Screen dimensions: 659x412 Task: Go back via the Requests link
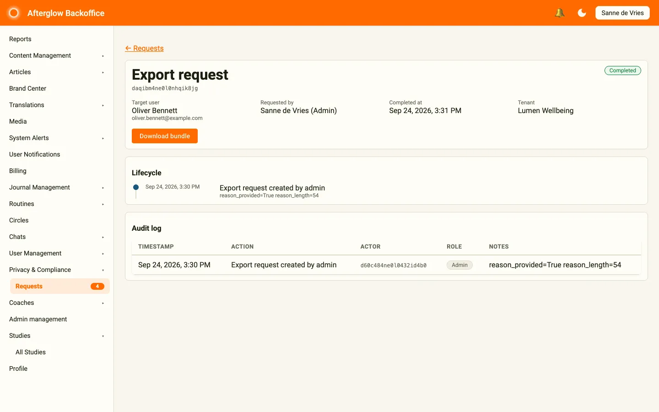click(144, 49)
